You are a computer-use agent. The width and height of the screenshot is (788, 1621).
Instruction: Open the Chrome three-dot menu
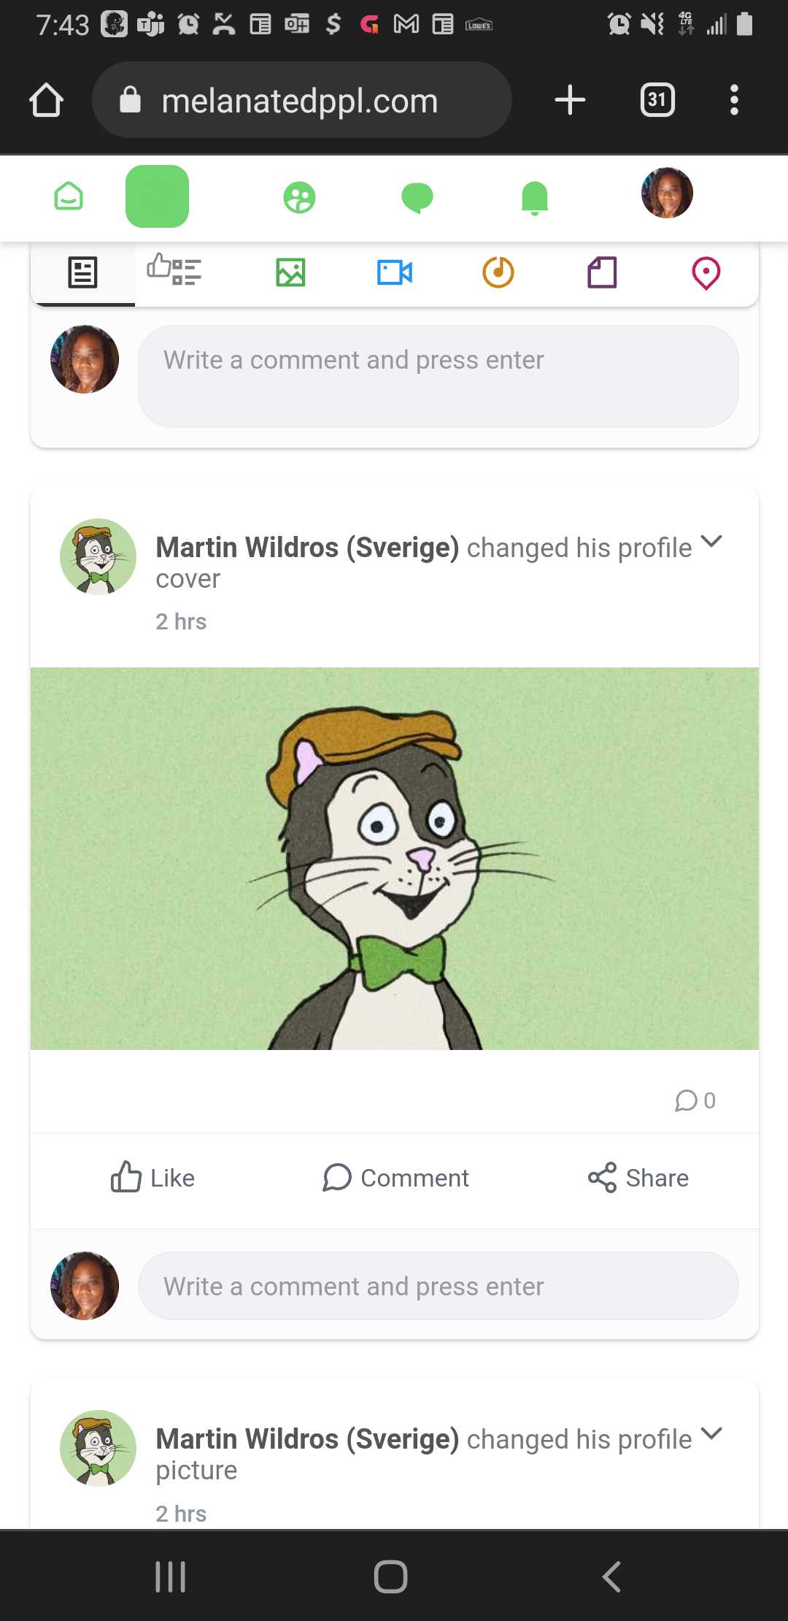coord(734,100)
